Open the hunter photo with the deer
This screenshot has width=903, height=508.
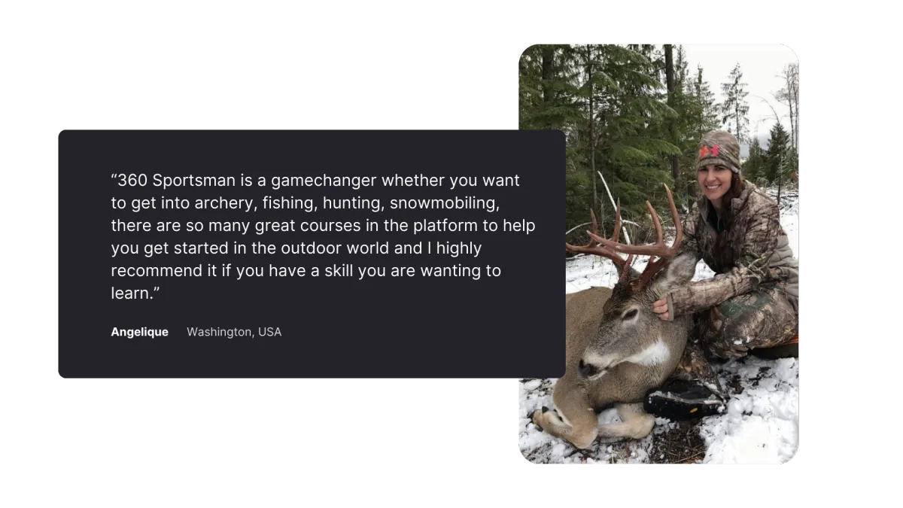658,254
